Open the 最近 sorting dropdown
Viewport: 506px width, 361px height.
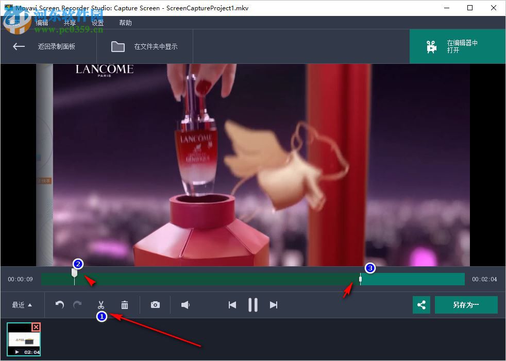[x=22, y=304]
